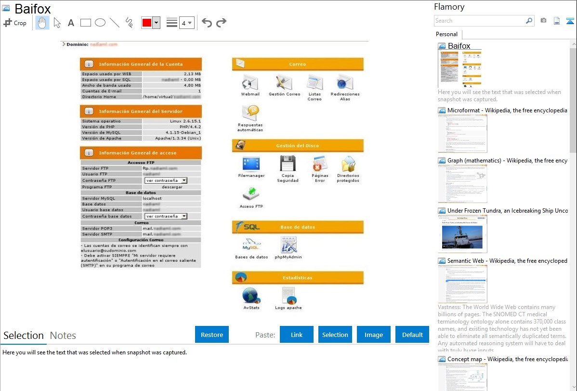Click the MySQL Bases de datos icon

pyautogui.click(x=251, y=245)
